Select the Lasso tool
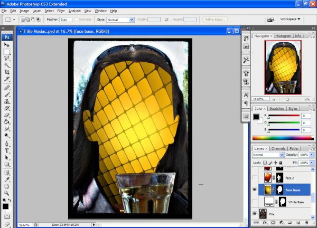Viewport: 317px width, 228px height. 7,59
